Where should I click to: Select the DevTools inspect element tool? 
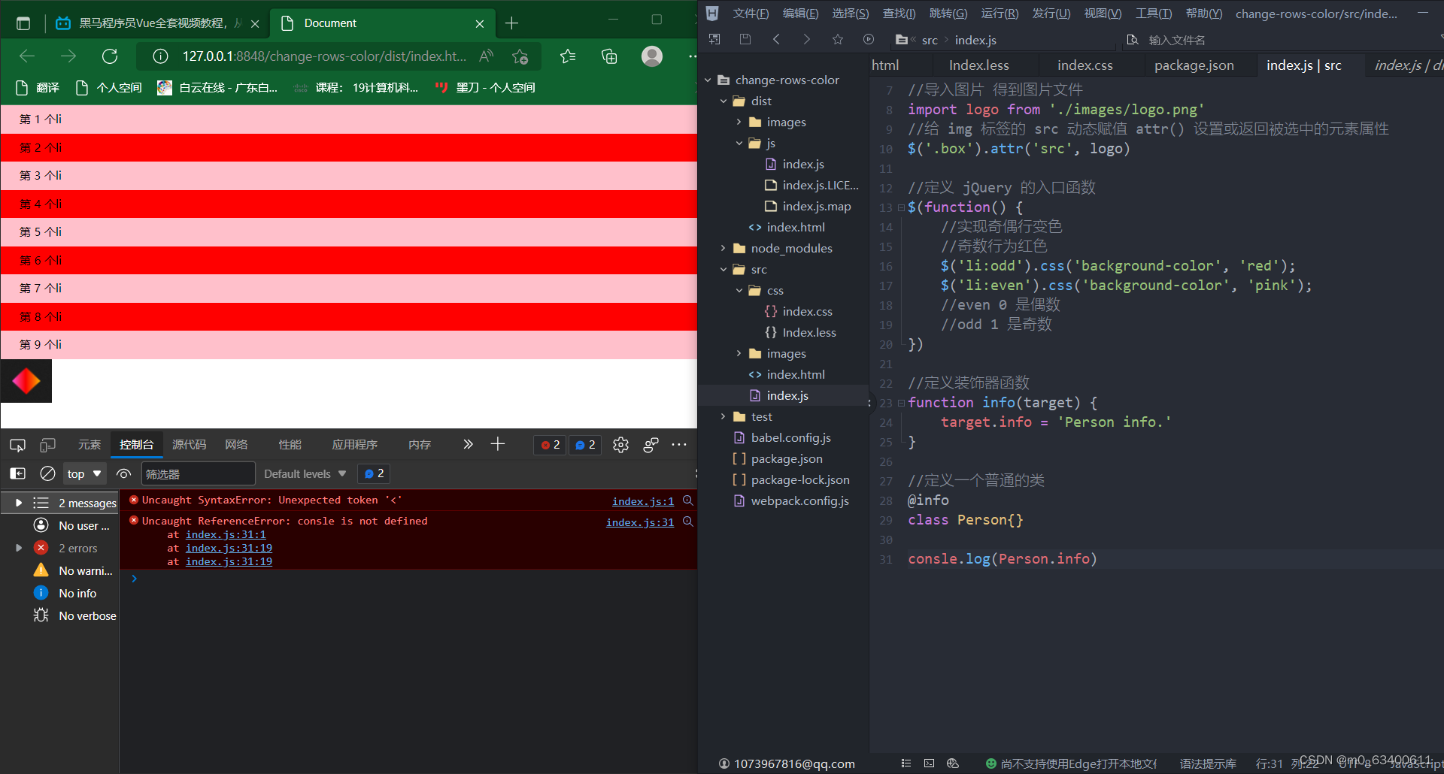coord(17,445)
